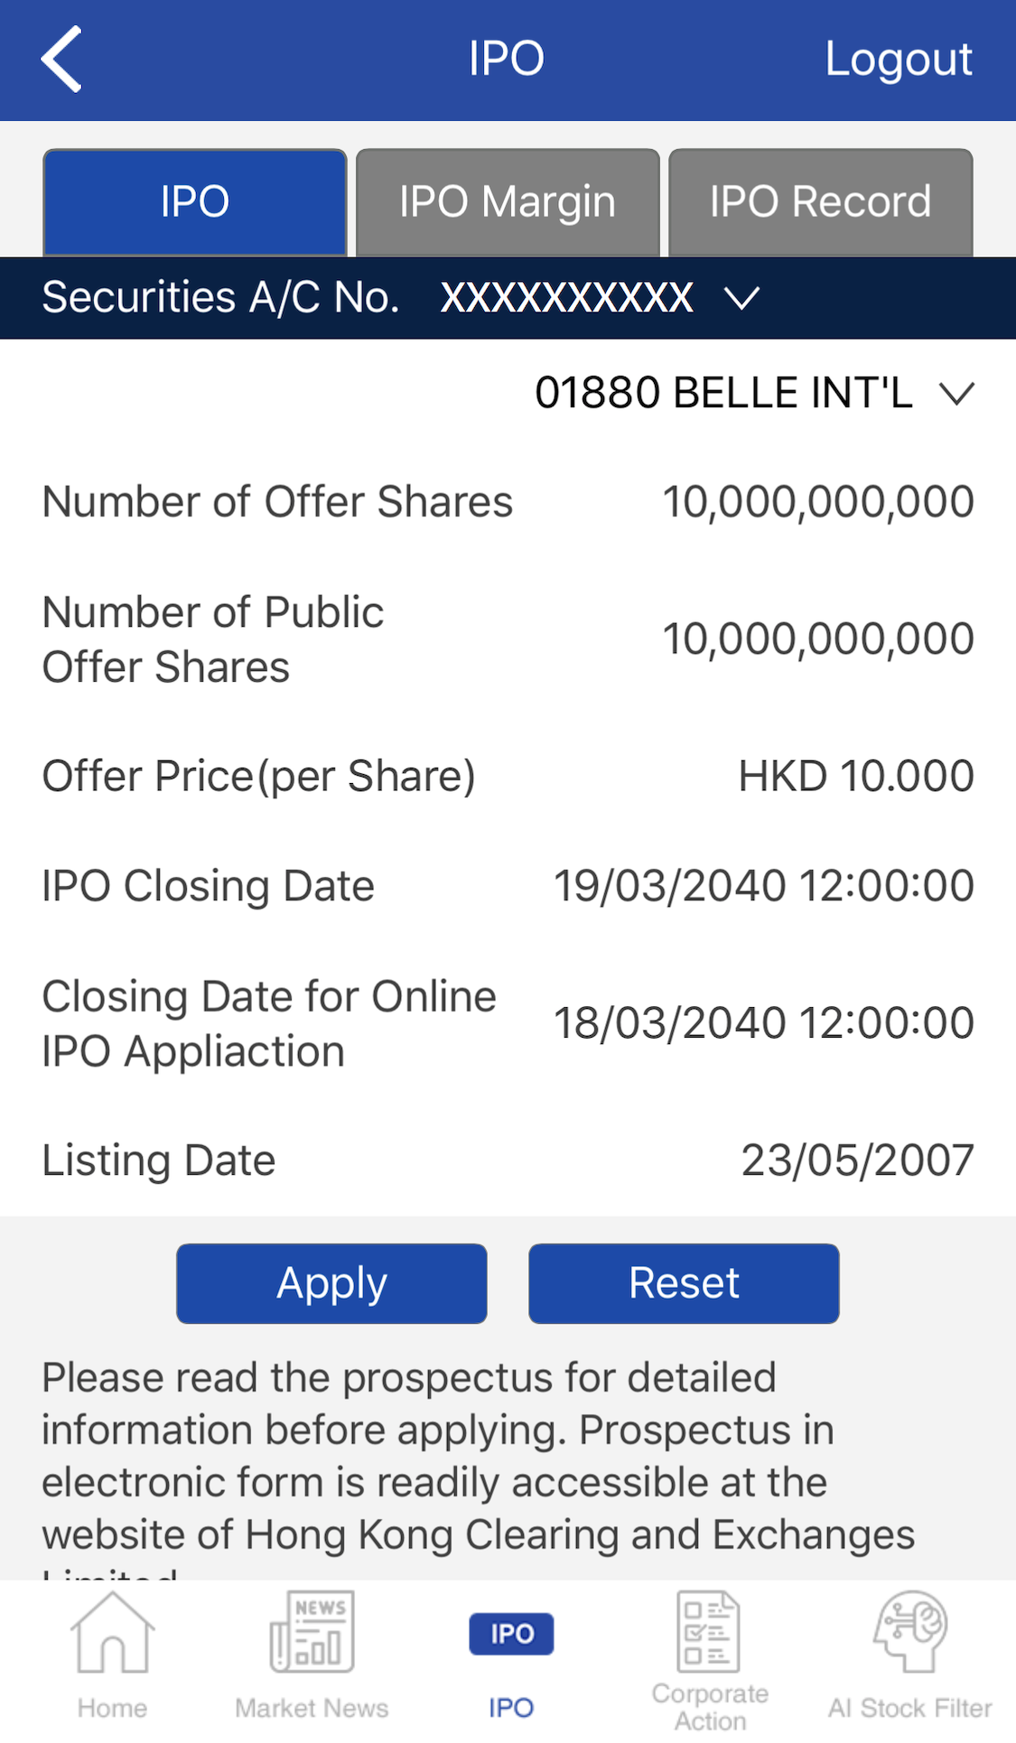The width and height of the screenshot is (1016, 1743).
Task: Tap the Number of Offer Shares value
Action: point(818,502)
